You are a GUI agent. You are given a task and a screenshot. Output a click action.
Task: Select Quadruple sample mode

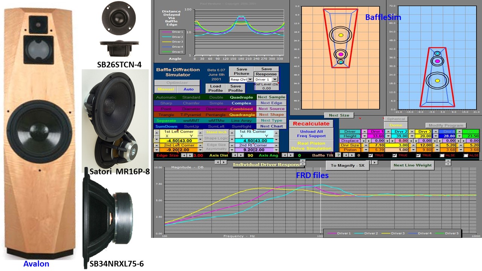pos(241,97)
